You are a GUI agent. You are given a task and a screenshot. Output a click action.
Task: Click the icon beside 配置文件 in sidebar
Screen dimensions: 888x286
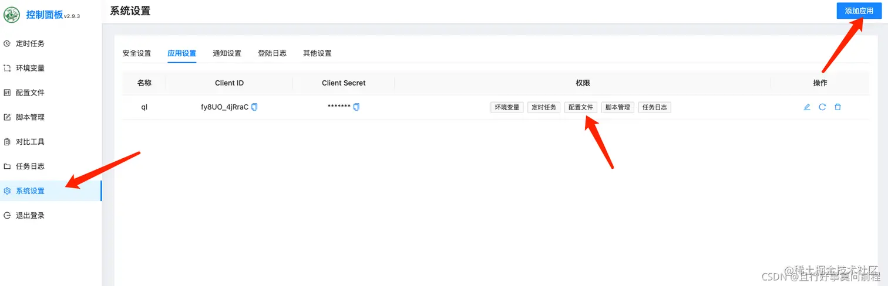7,93
